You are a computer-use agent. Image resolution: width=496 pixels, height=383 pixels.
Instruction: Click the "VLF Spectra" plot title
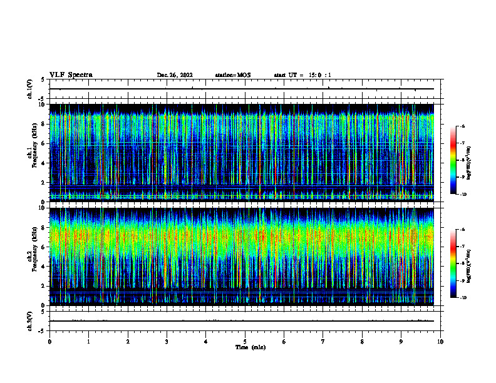coord(71,75)
